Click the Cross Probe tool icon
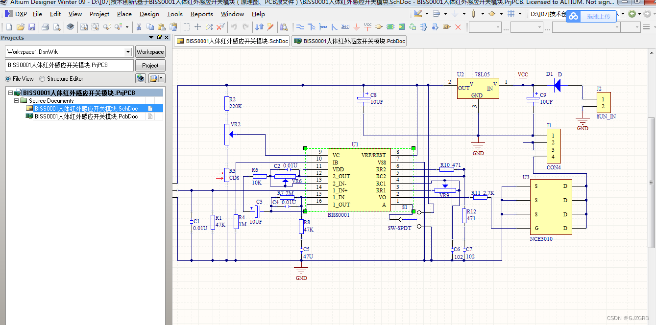The width and height of the screenshot is (656, 325). (270, 27)
